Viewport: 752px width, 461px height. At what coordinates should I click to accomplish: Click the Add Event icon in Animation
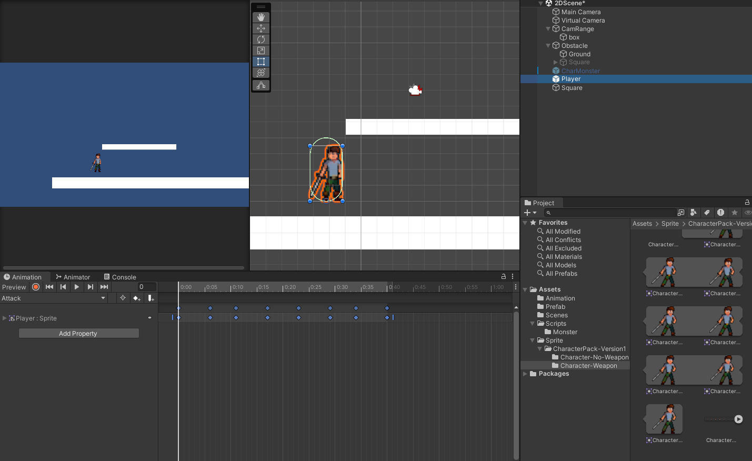coord(151,298)
